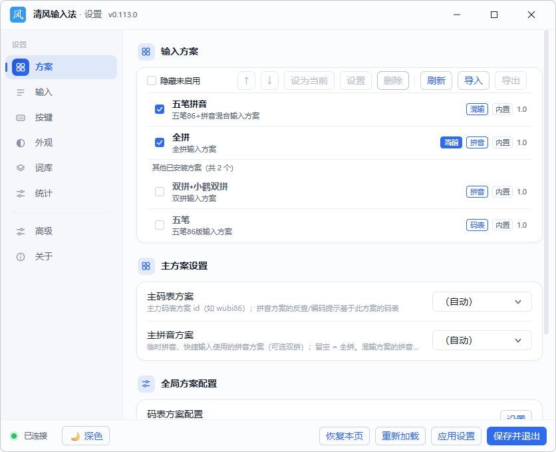556x452 pixels.
Task: Click the 其他已安装方案 (共 2 个) label
Action: (x=193, y=168)
